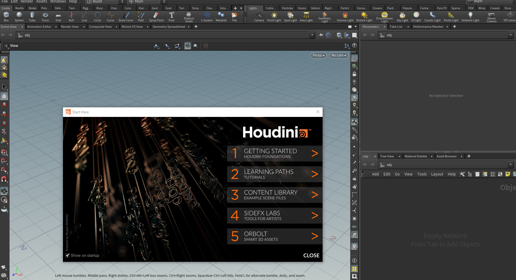Open Content Library example scene files
This screenshot has height=280, width=516.
pyautogui.click(x=275, y=195)
